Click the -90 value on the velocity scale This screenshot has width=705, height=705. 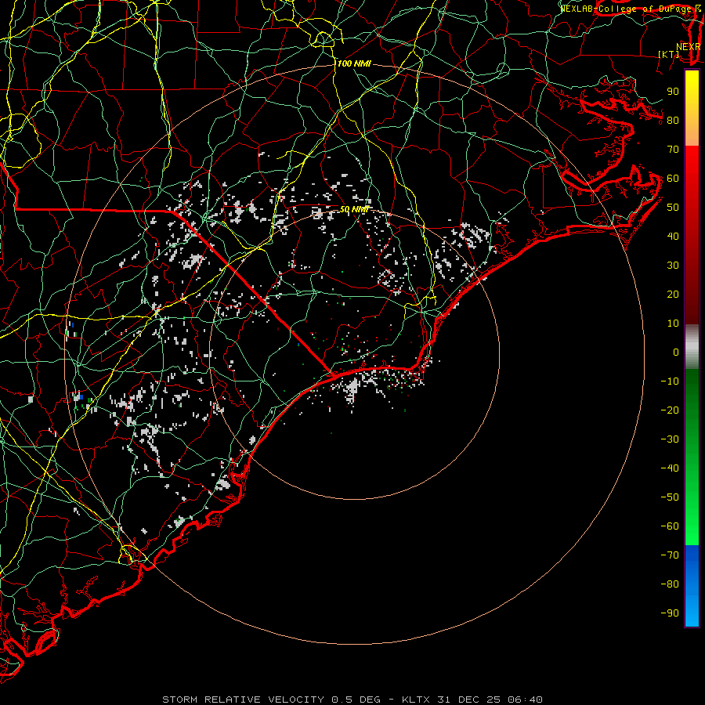670,613
